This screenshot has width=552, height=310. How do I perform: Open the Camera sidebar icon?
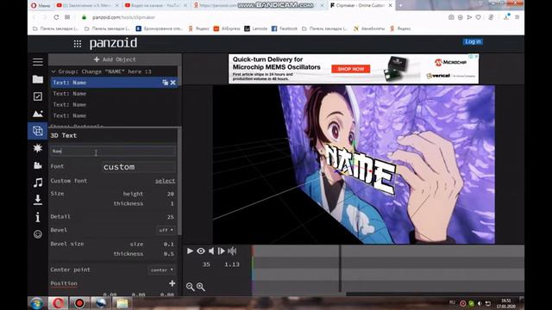tap(38, 165)
